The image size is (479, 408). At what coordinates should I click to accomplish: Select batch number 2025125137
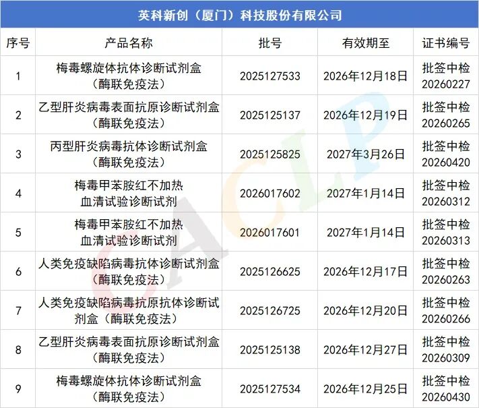tap(270, 115)
